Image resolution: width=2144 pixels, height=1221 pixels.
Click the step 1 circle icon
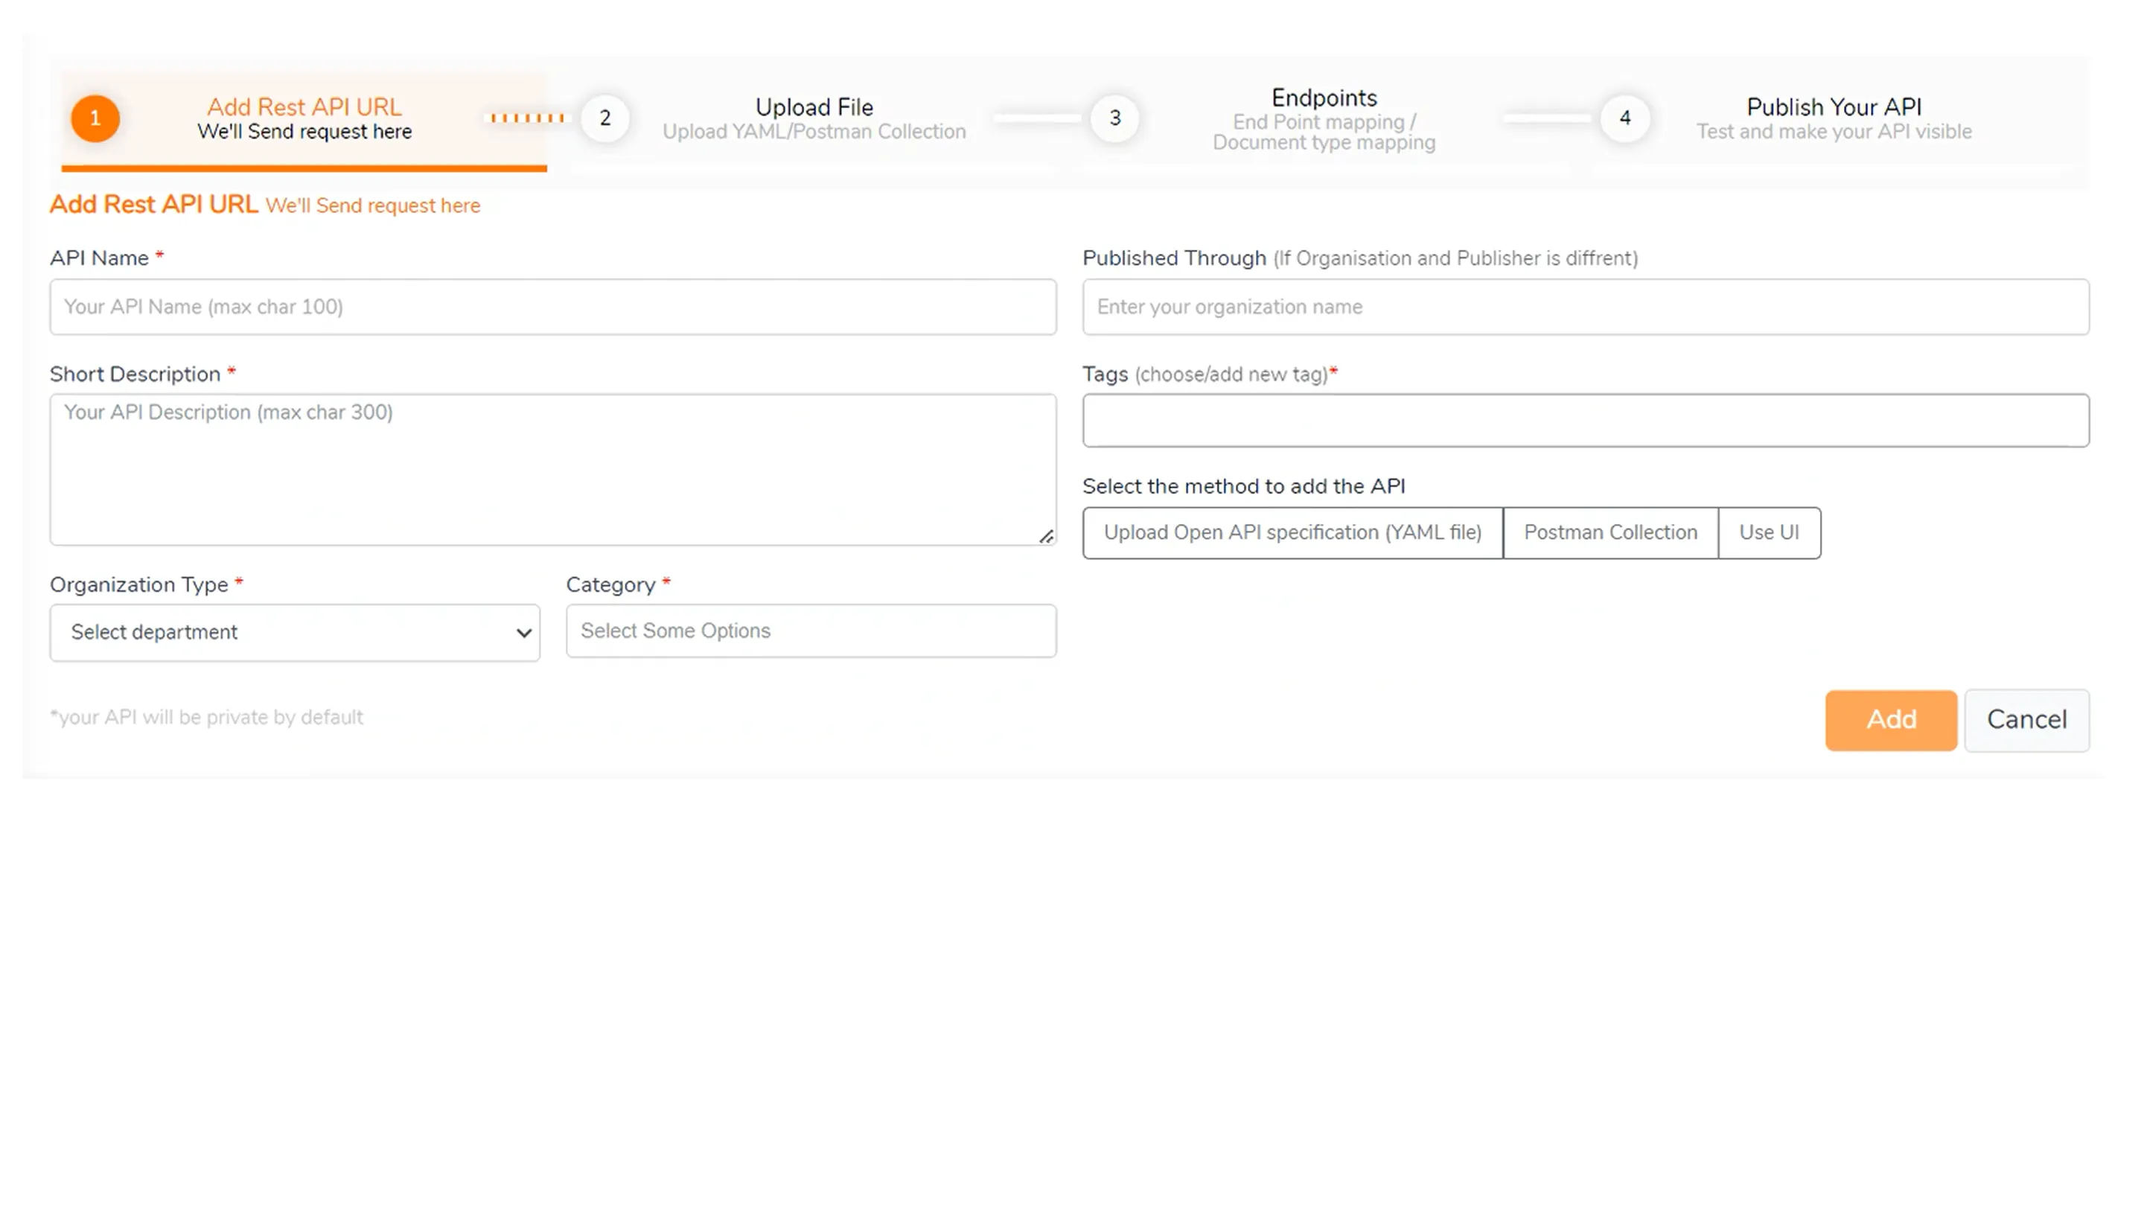tap(95, 118)
